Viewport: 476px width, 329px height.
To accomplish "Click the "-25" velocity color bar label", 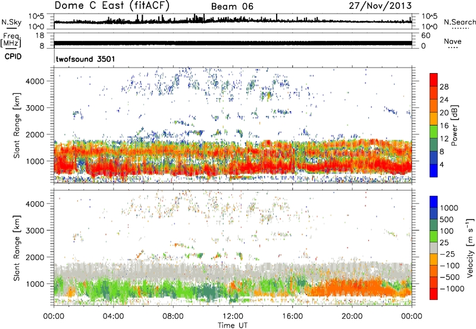I will point(447,254).
